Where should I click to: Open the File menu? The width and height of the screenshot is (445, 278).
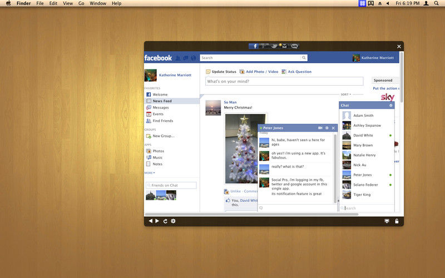pyautogui.click(x=39, y=3)
